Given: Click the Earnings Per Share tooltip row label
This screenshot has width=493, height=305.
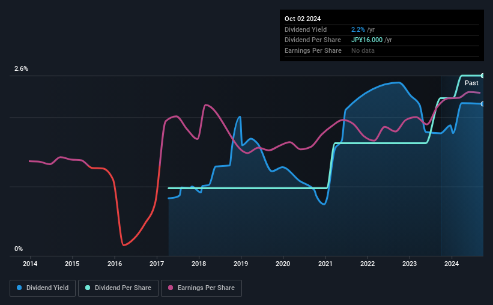Looking at the screenshot, I should (x=313, y=50).
